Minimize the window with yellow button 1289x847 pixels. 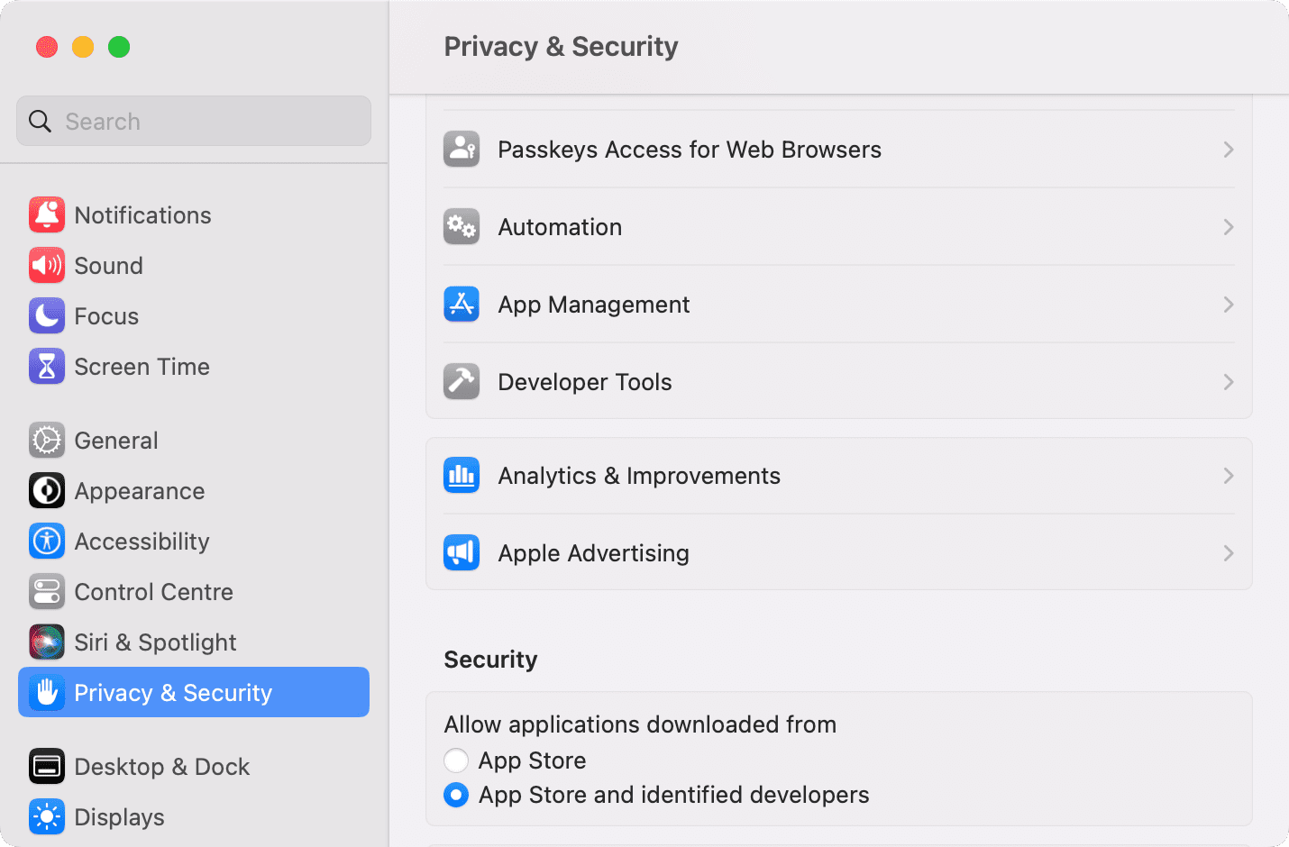pyautogui.click(x=83, y=47)
